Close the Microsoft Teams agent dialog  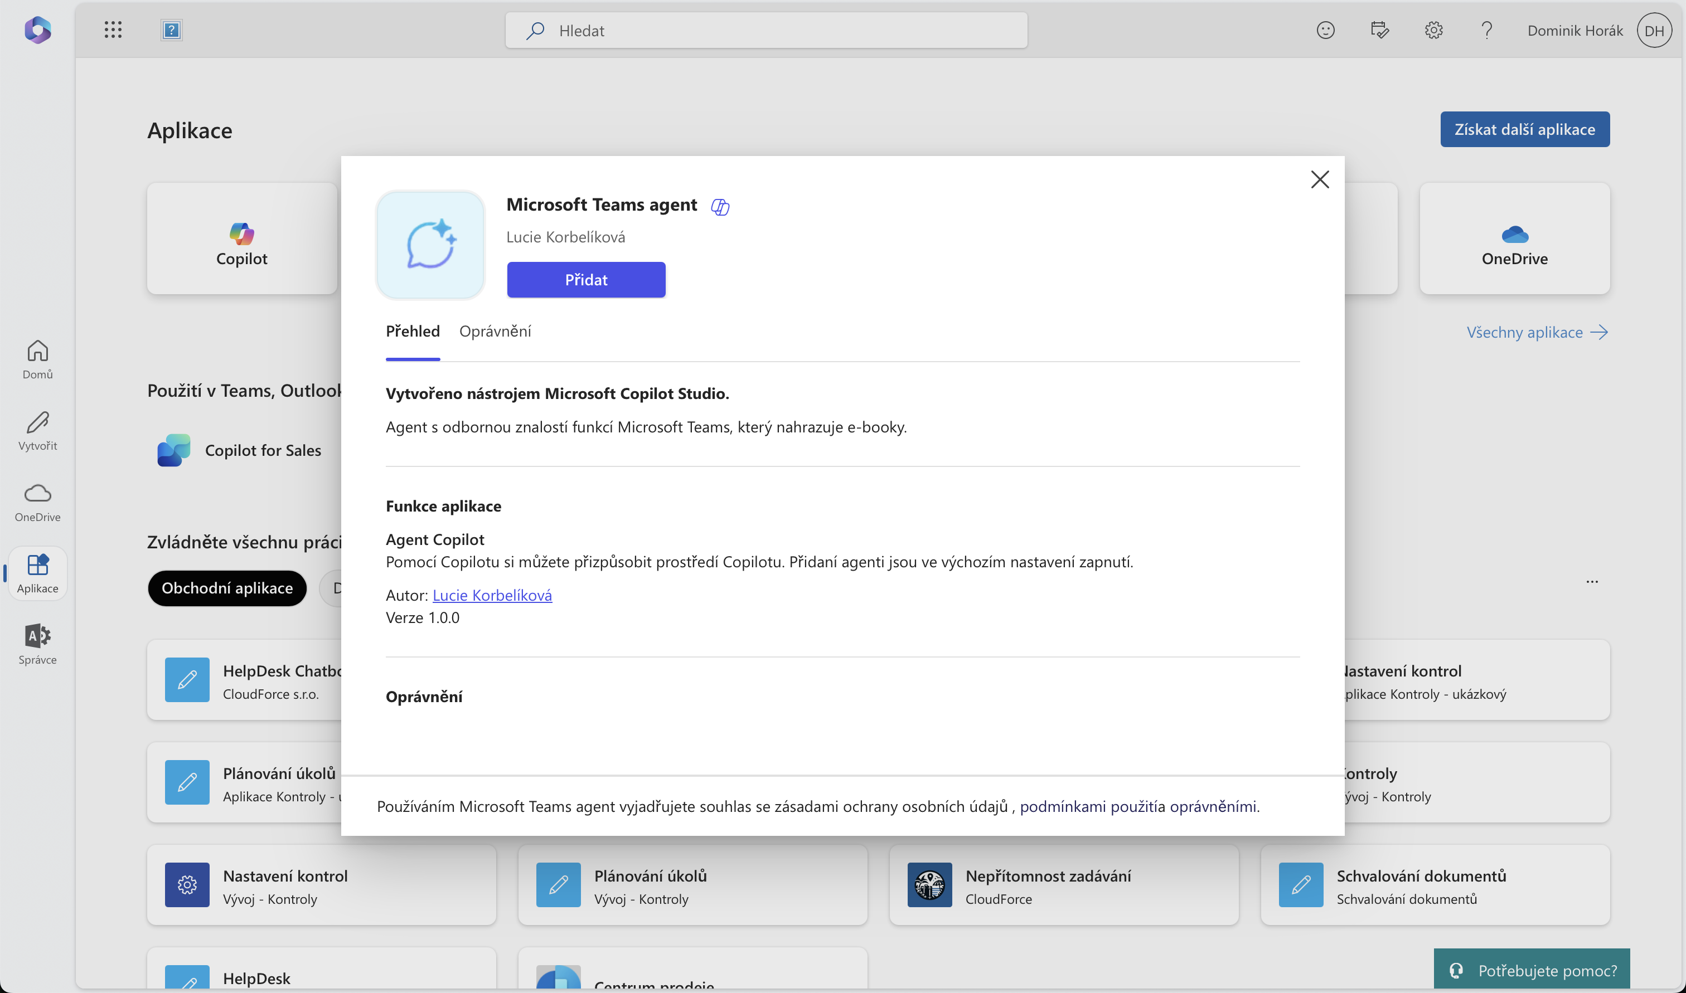point(1320,179)
